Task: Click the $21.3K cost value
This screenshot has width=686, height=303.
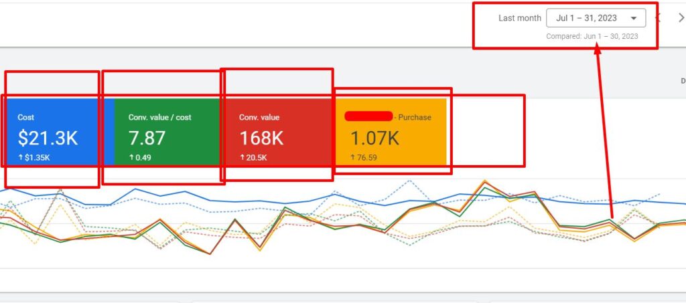Action: click(x=48, y=138)
